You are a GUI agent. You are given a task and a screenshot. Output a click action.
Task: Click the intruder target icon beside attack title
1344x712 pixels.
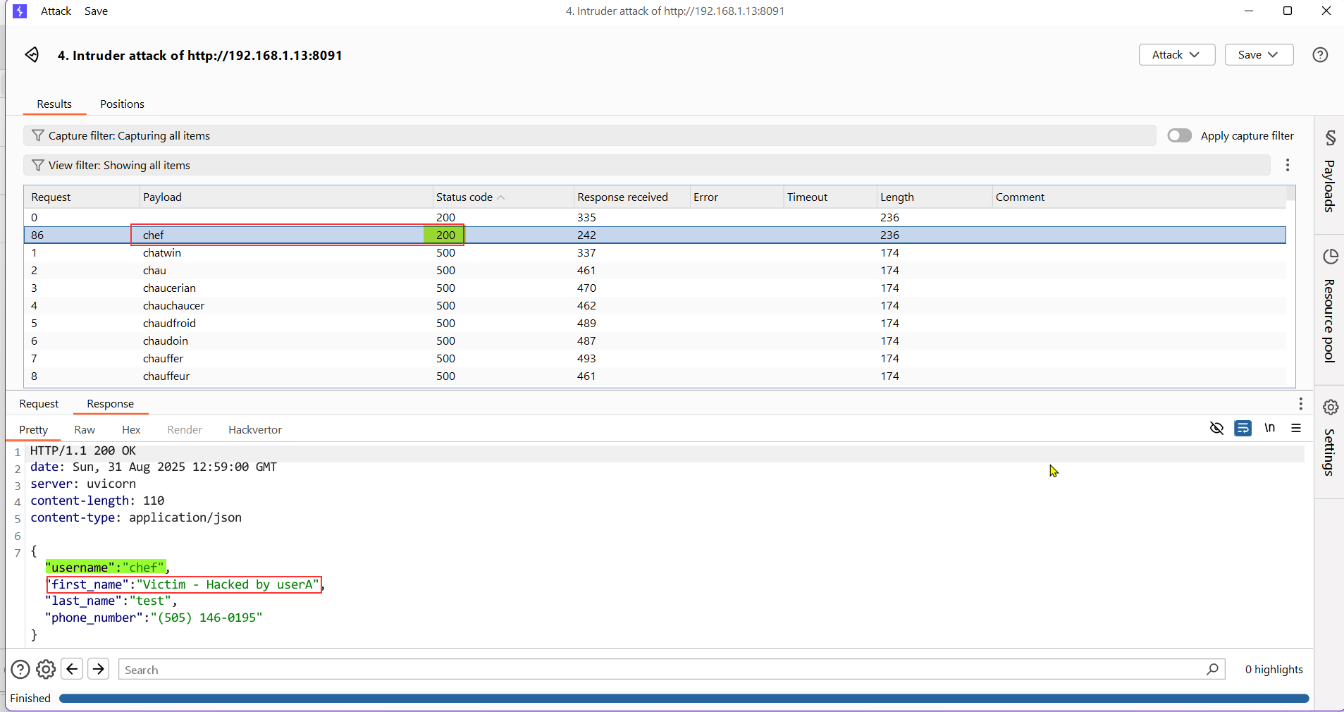click(x=32, y=55)
